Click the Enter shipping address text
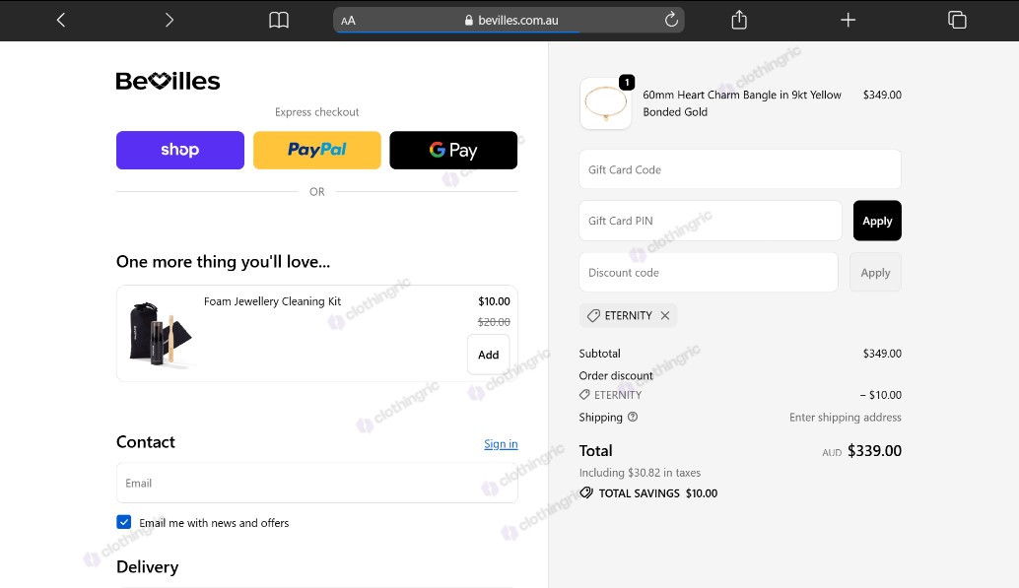Viewport: 1019px width, 588px height. 846,418
